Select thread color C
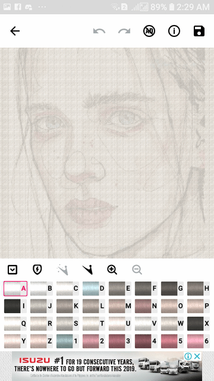Viewport: 214px width, 381px height. [68, 288]
